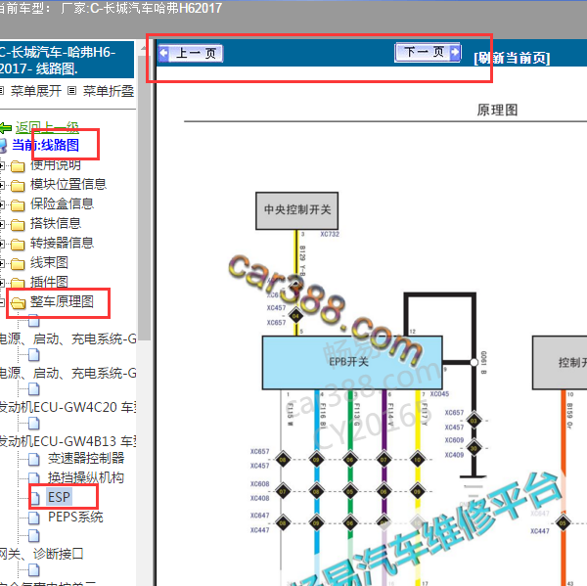This screenshot has height=586, width=587.
Task: Click the sidebar scrollbar up arrow
Action: pyautogui.click(x=144, y=49)
